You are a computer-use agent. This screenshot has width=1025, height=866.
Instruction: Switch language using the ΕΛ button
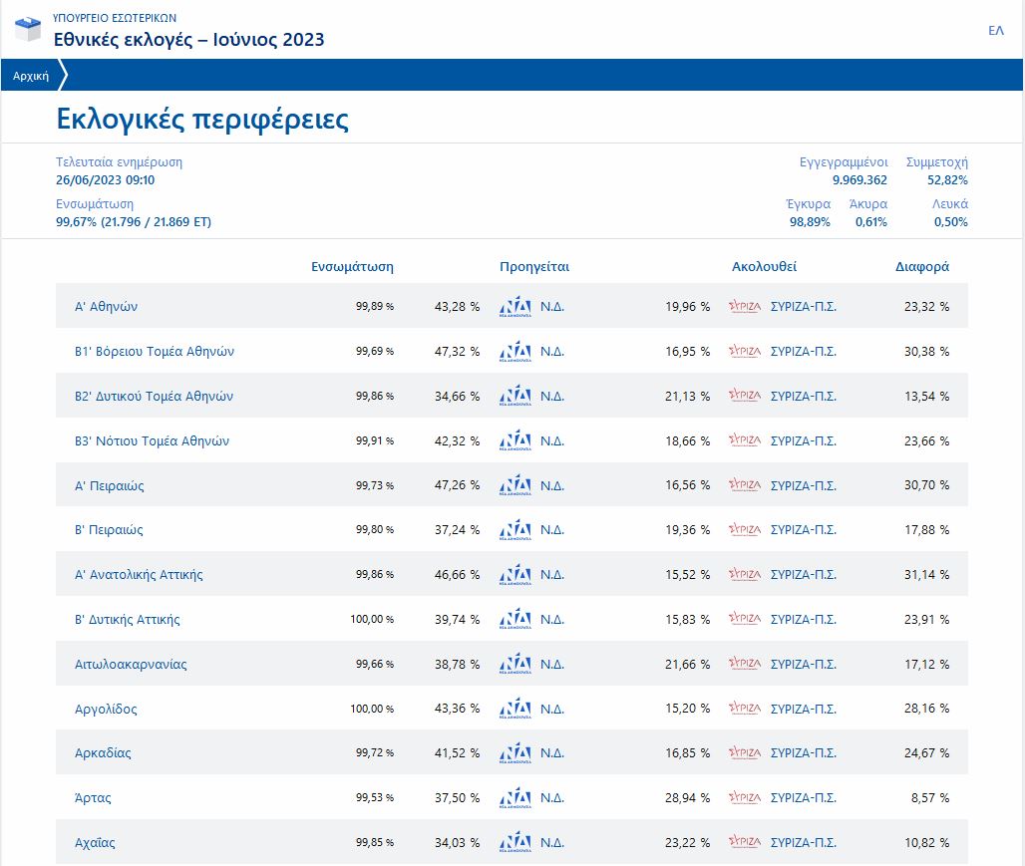coord(995,31)
